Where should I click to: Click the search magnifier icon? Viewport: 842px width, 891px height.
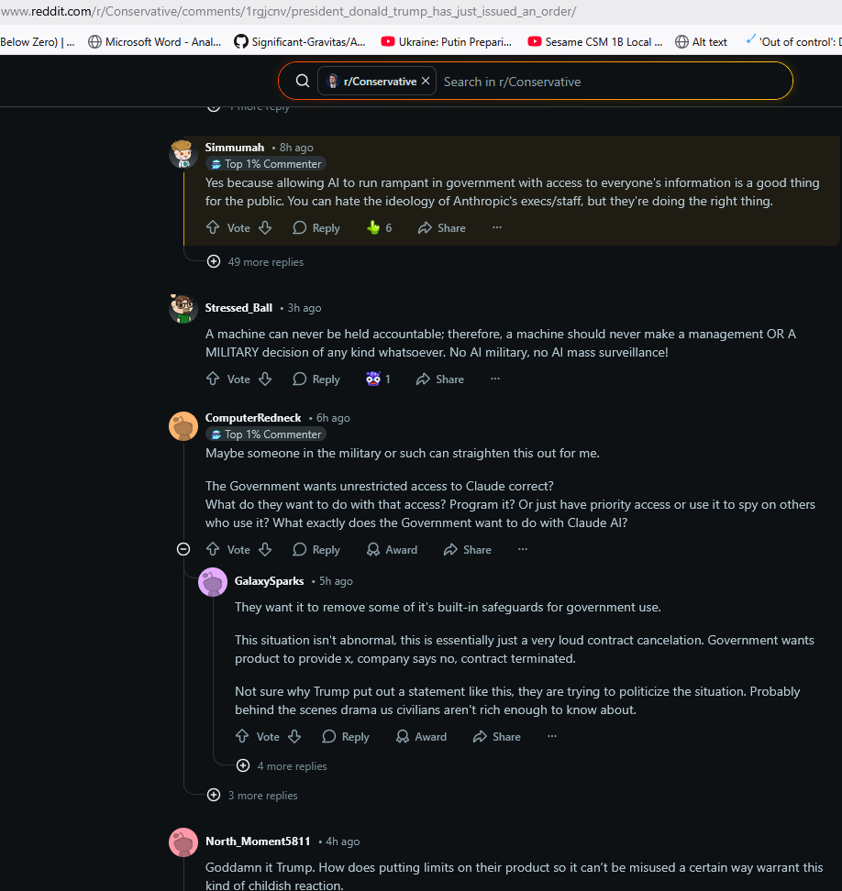(x=303, y=82)
